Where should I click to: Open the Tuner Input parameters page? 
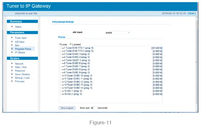21,38
